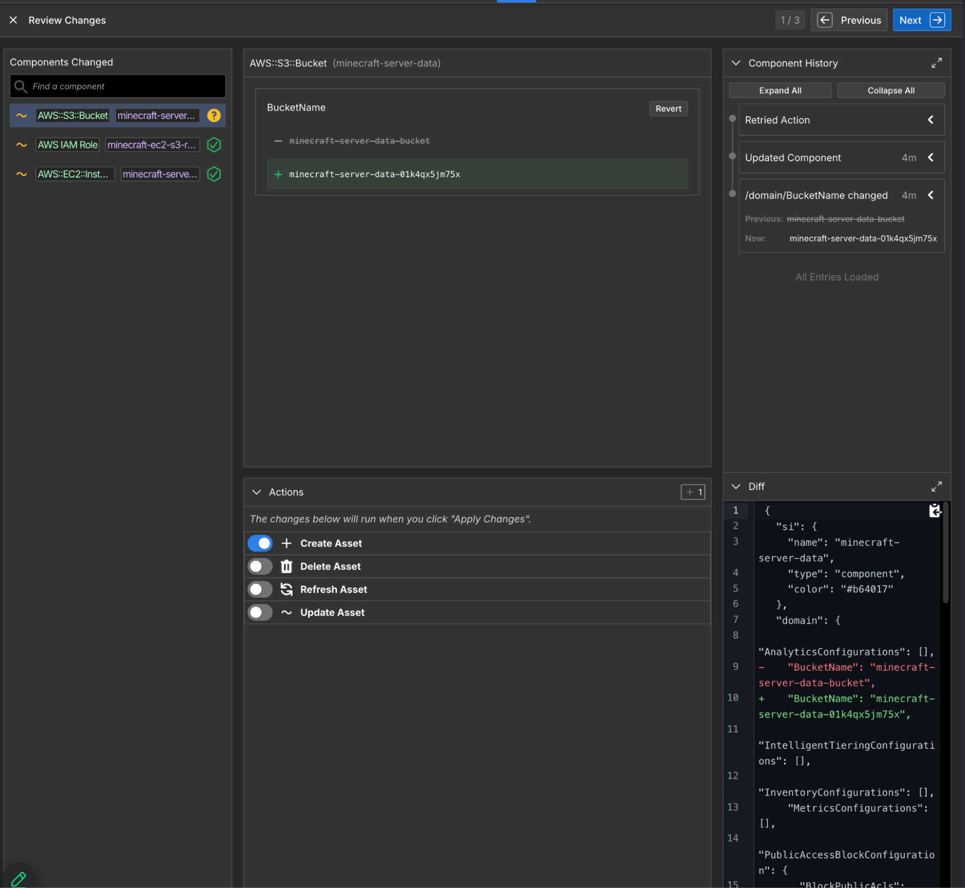Click the modified tilde icon for IAM Role
The height and width of the screenshot is (888, 965).
pyautogui.click(x=22, y=145)
